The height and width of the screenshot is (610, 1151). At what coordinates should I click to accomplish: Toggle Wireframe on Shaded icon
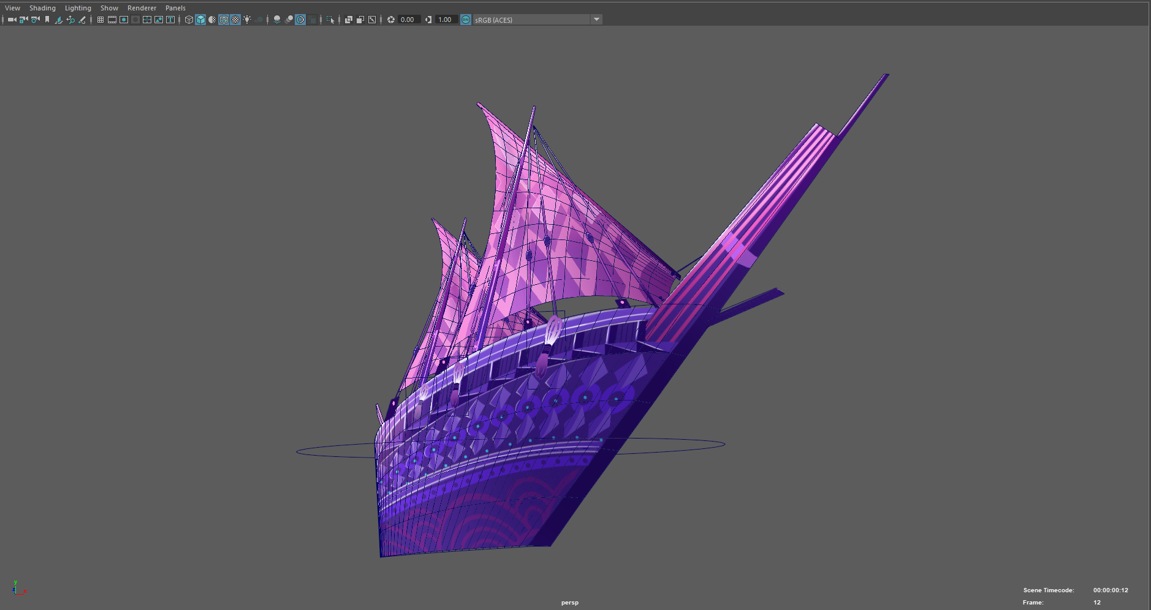pyautogui.click(x=224, y=20)
